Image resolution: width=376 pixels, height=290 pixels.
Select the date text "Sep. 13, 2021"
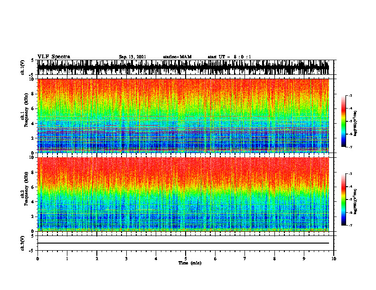[132, 57]
